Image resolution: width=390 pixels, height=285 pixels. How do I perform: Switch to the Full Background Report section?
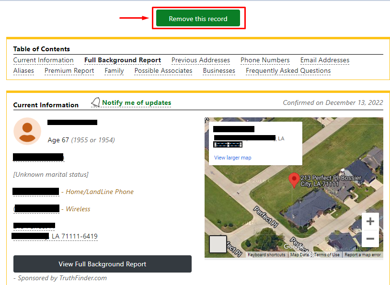pos(123,60)
